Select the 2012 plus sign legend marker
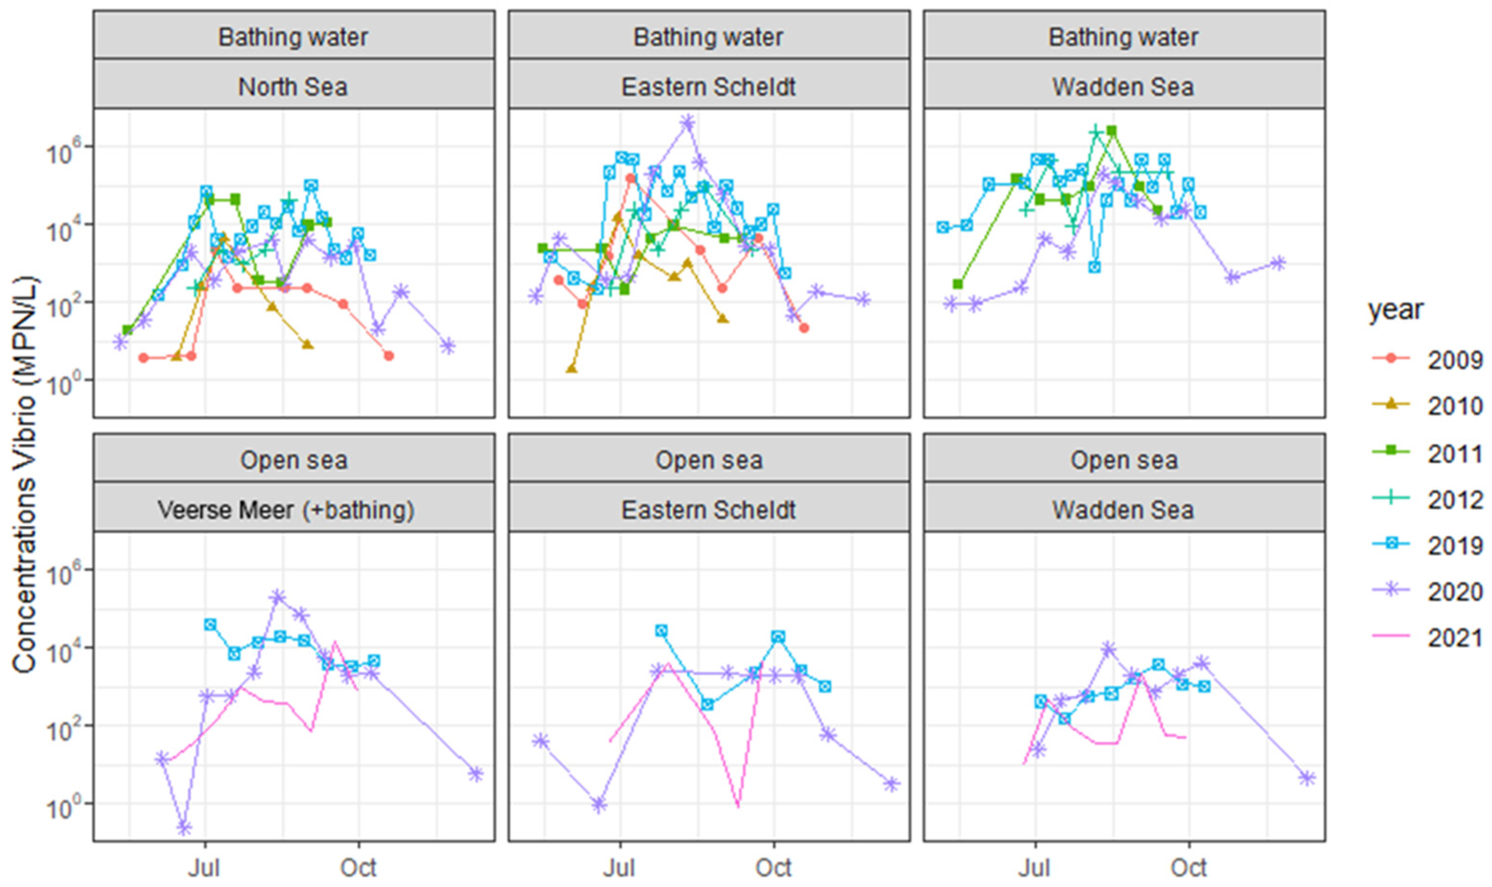The height and width of the screenshot is (887, 1492). tap(1389, 498)
